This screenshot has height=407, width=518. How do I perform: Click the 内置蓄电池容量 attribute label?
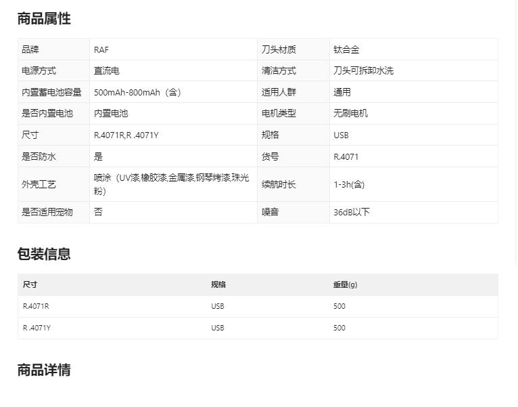click(51, 92)
